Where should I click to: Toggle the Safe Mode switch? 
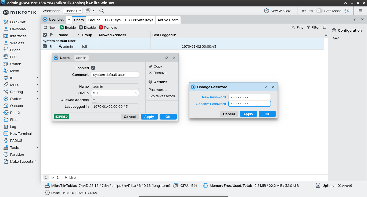[x=319, y=11]
